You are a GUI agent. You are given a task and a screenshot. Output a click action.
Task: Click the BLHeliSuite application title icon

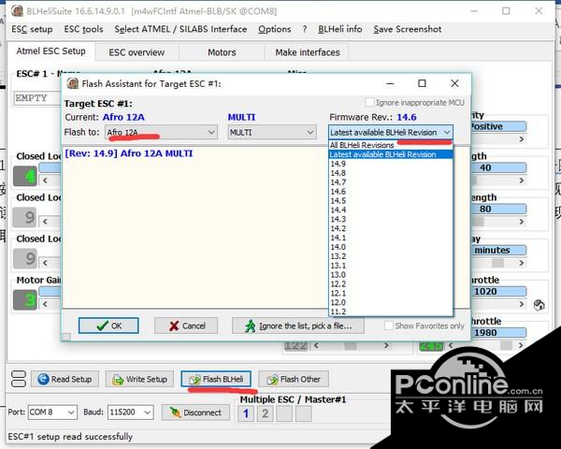[17, 11]
